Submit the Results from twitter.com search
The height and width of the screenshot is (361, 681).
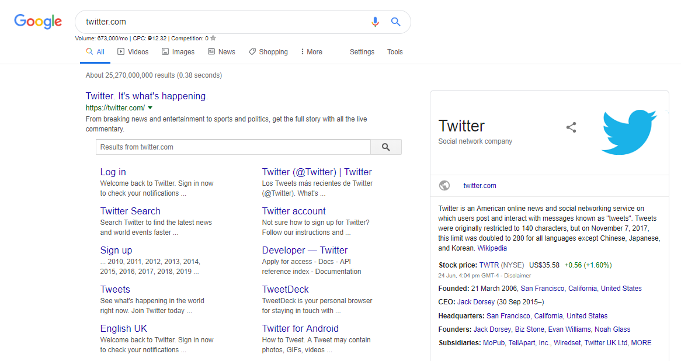pos(385,147)
